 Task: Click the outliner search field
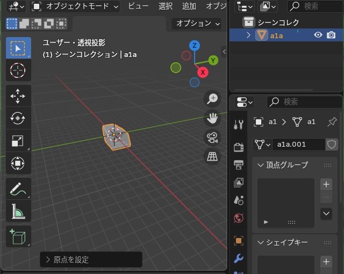[x=316, y=6]
